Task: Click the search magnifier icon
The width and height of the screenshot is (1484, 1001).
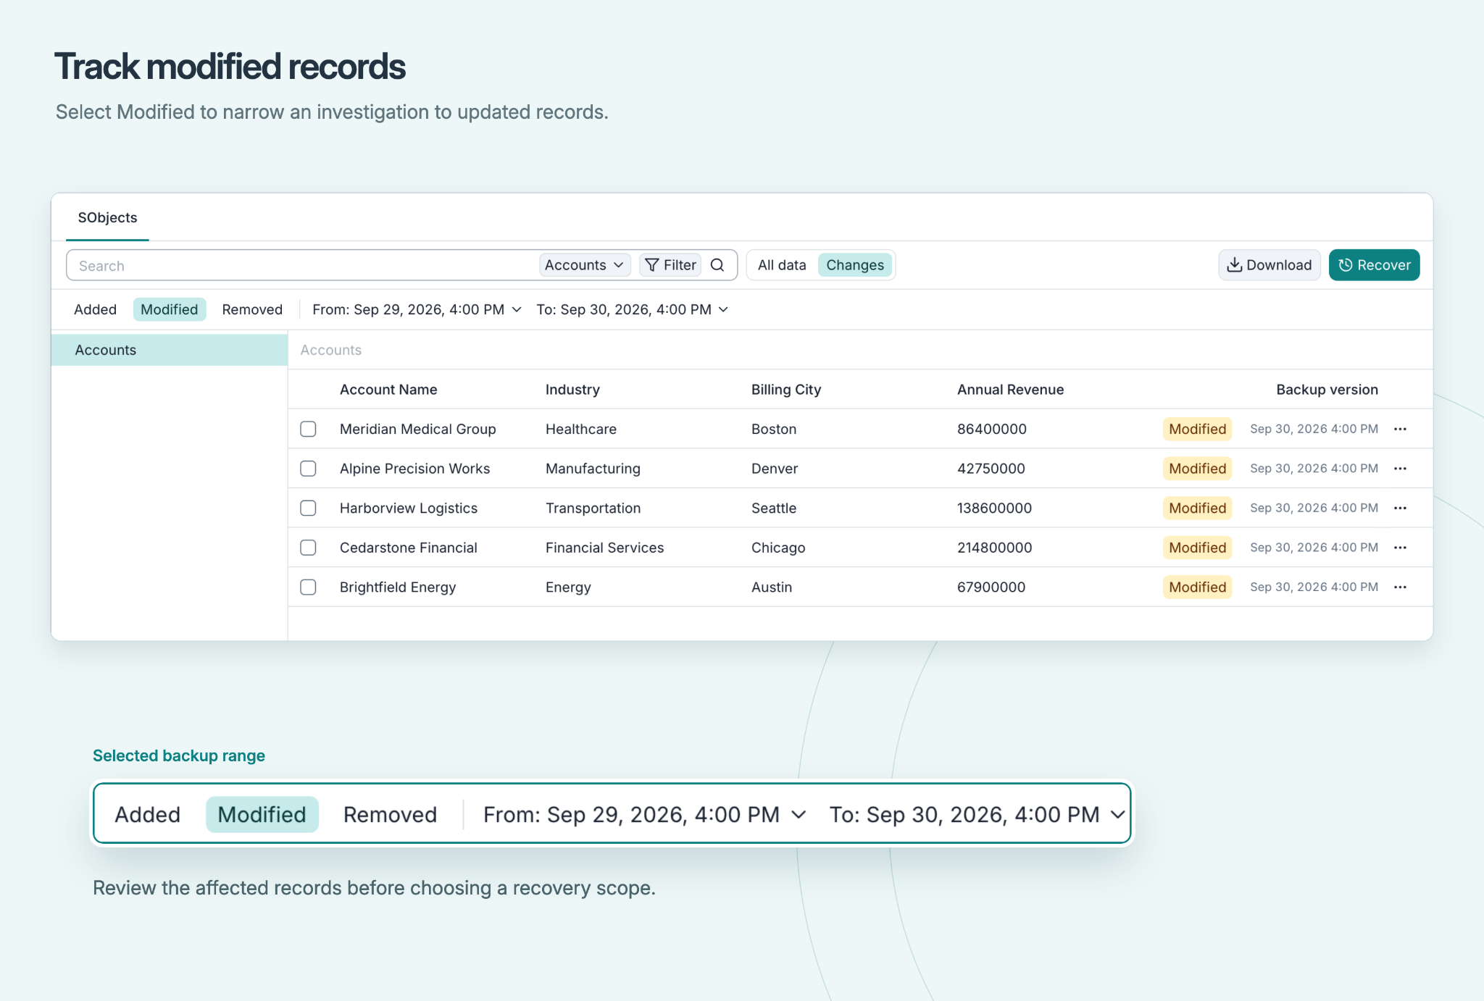Action: coord(717,265)
